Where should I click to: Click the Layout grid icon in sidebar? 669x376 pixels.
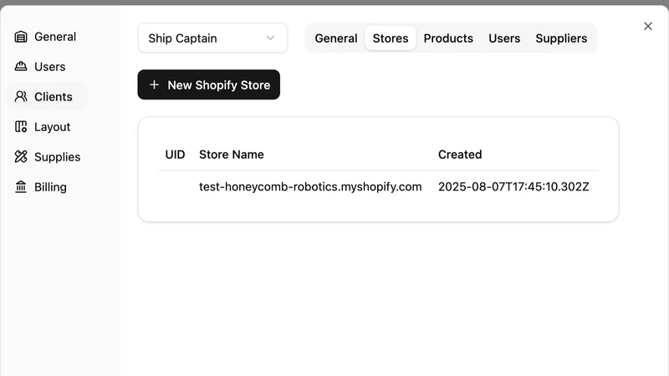click(x=20, y=127)
